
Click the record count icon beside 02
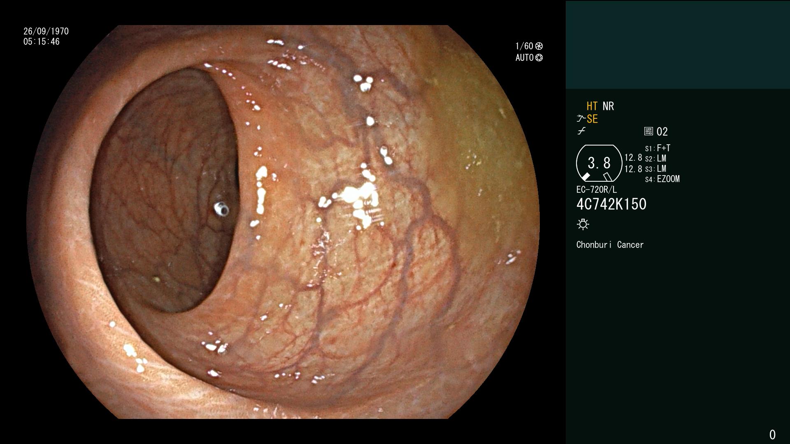click(x=648, y=132)
